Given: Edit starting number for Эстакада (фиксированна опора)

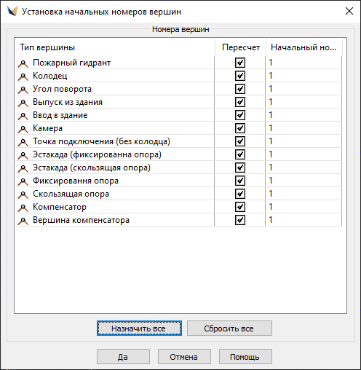Looking at the screenshot, I should (304, 154).
